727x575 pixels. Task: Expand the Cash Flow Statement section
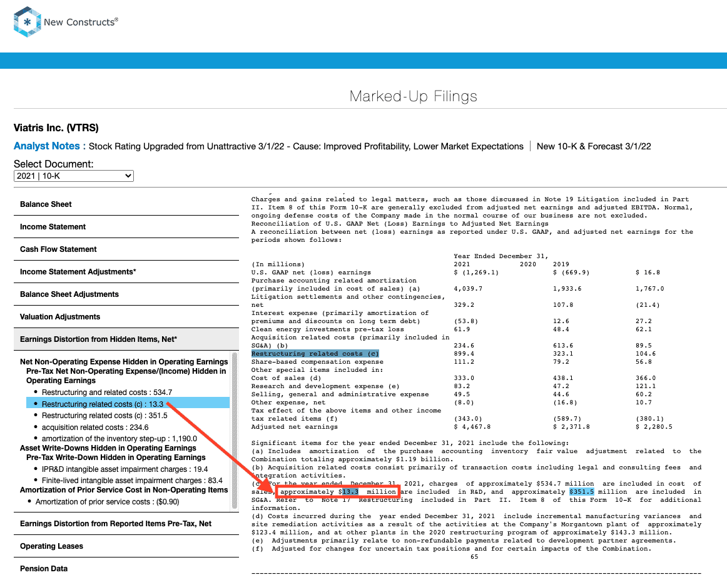coord(126,249)
